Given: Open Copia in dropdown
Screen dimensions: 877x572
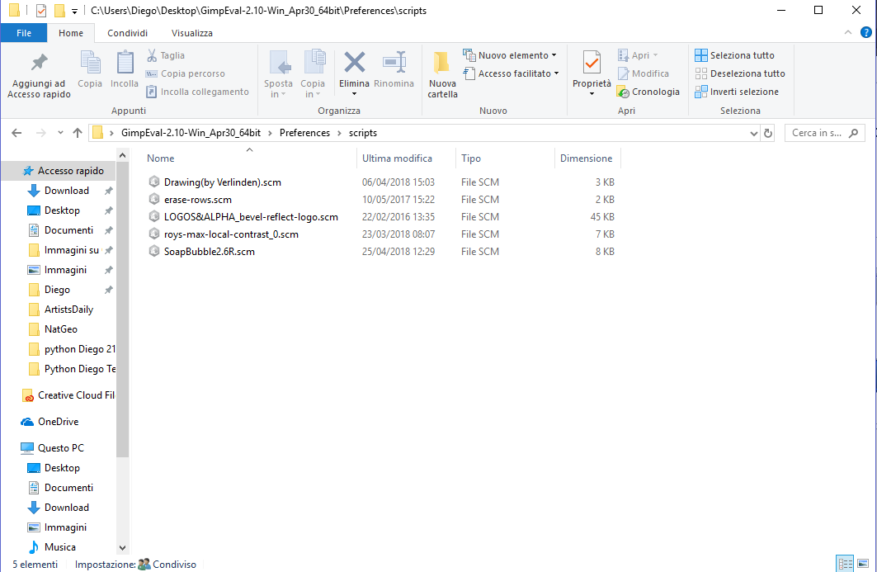Looking at the screenshot, I should (312, 75).
